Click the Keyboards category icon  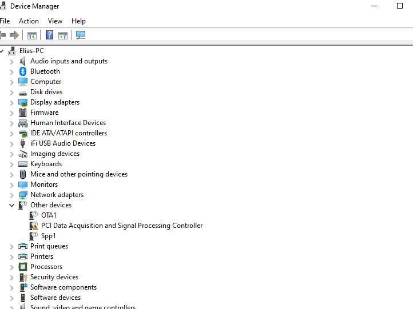(23, 164)
